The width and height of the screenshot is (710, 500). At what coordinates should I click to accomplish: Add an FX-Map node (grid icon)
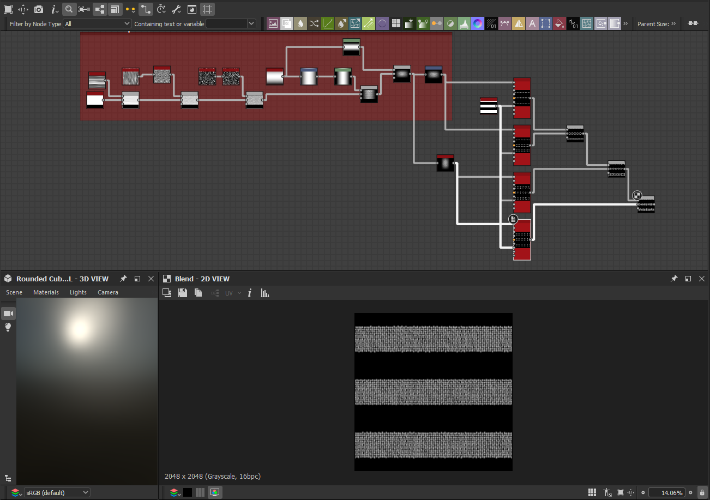396,23
